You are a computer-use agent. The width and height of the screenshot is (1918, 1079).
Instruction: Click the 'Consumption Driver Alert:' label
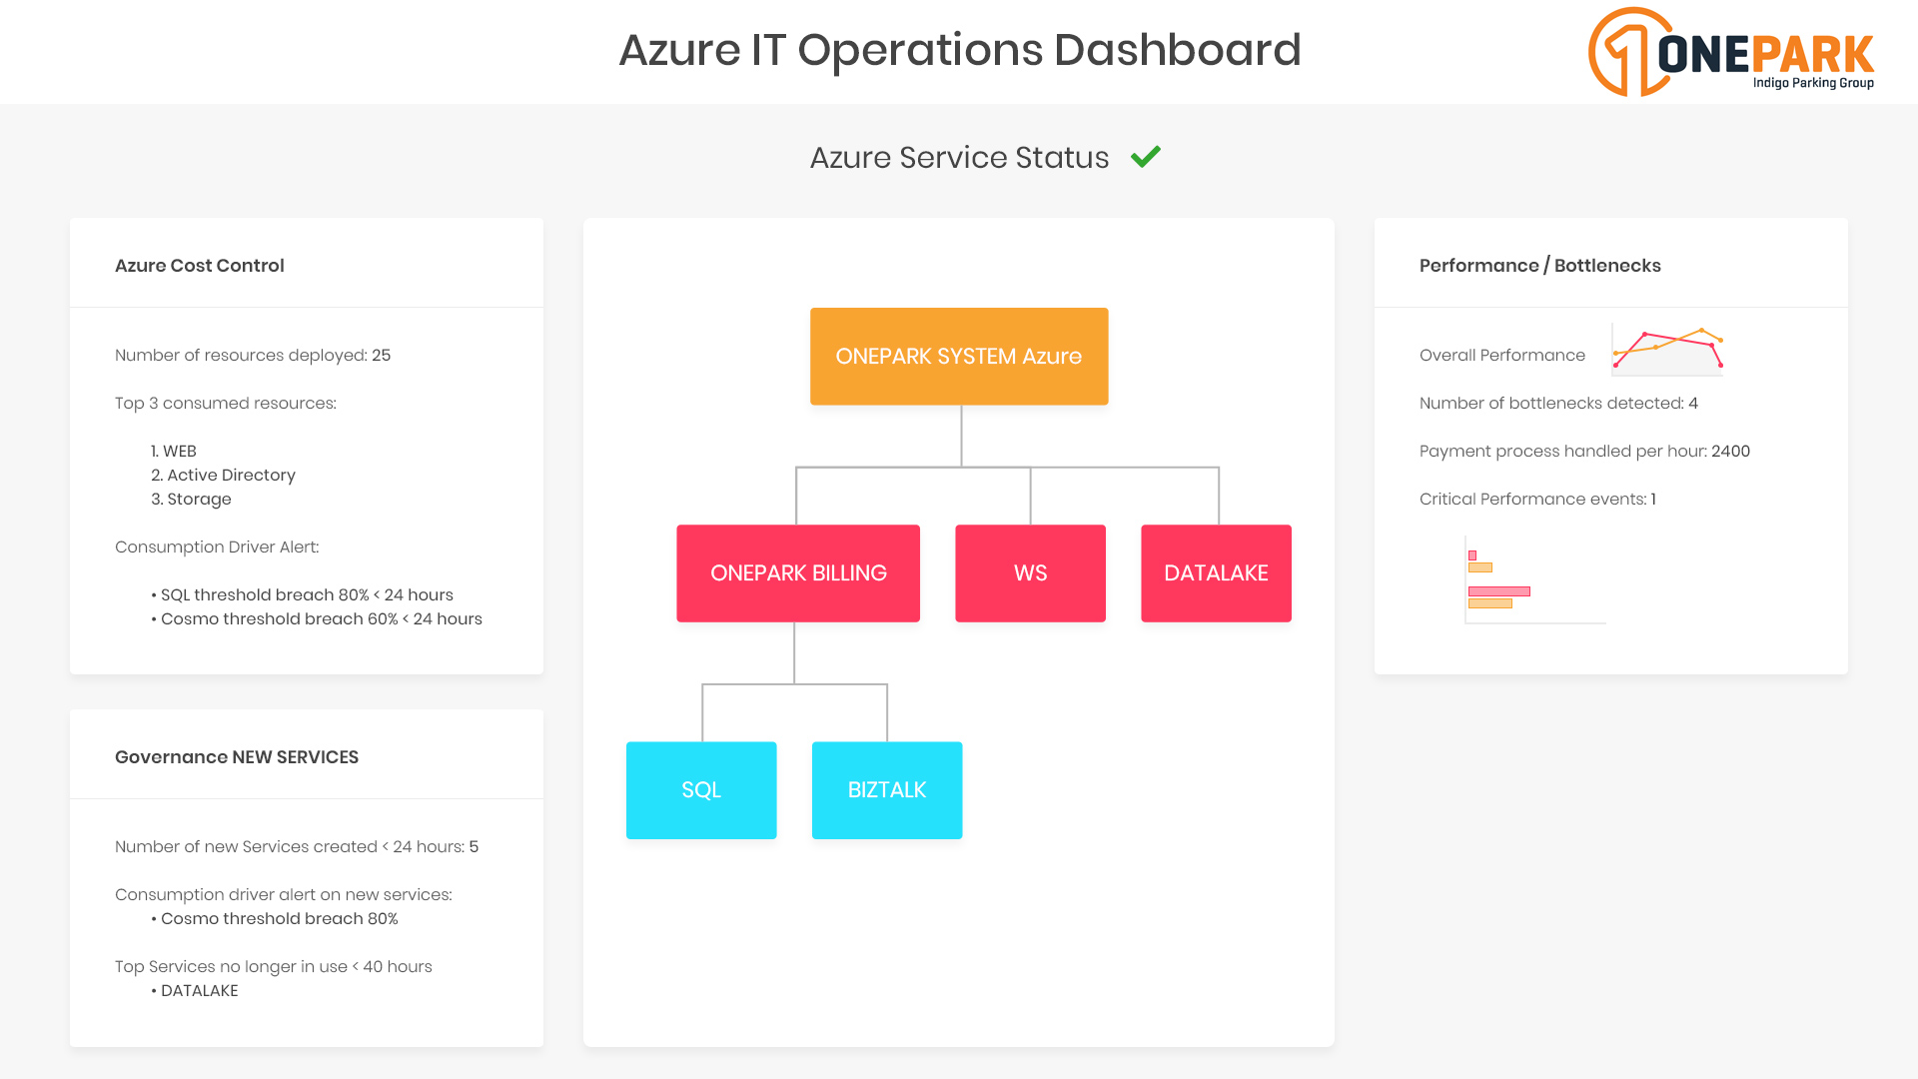[217, 547]
